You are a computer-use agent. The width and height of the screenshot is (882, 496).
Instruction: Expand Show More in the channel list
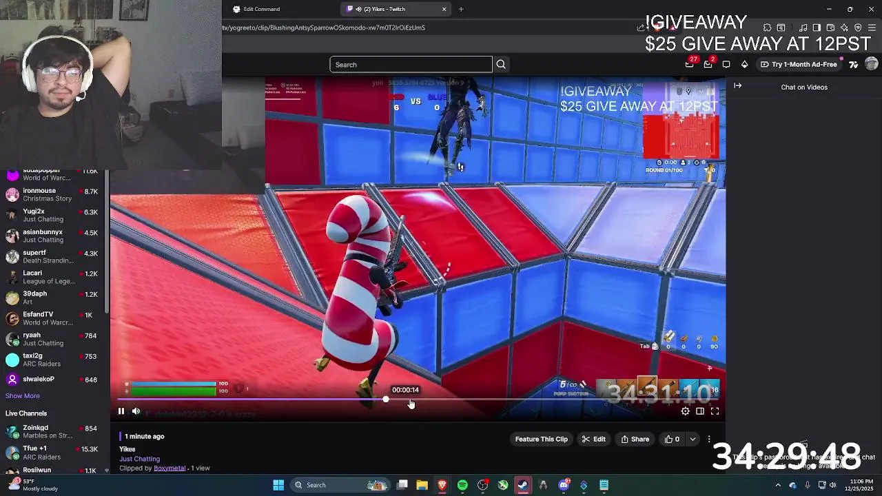(23, 395)
